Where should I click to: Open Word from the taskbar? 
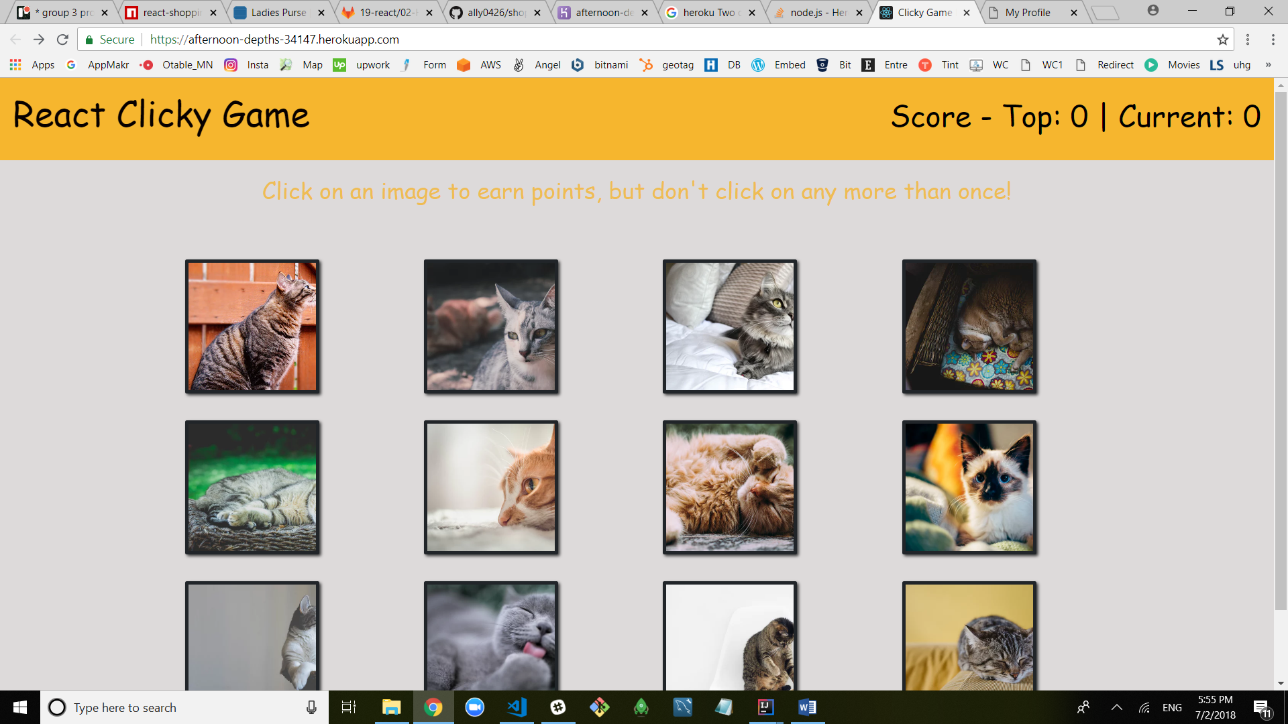807,707
